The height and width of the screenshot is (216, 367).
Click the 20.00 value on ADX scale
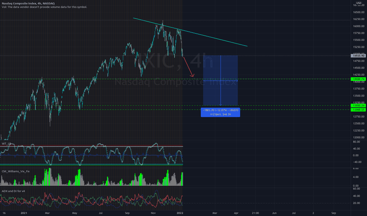point(356,203)
